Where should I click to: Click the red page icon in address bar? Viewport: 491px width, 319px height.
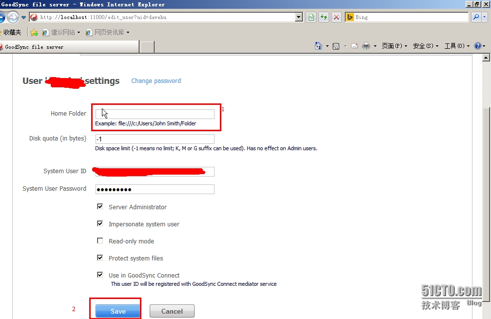coord(34,17)
